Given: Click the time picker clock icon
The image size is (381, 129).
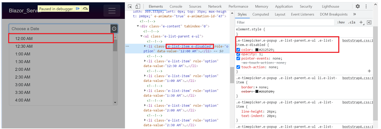Looking at the screenshot, I should (114, 29).
